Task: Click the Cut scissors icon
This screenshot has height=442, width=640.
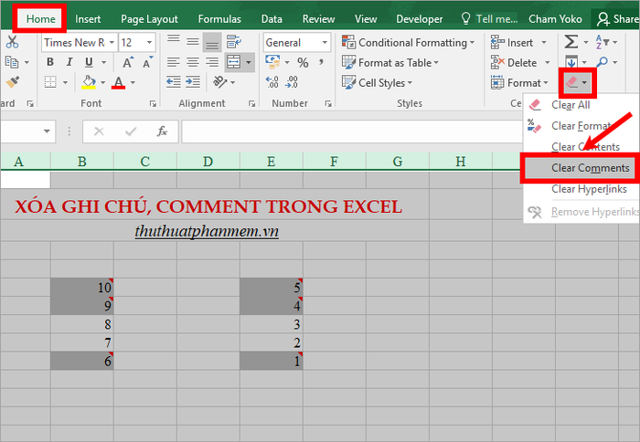Action: [12, 42]
